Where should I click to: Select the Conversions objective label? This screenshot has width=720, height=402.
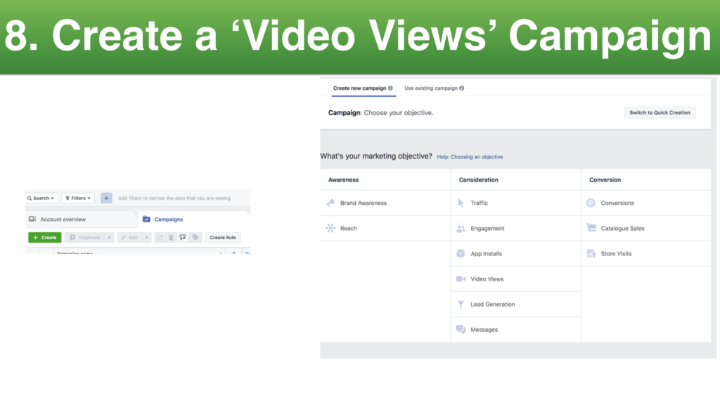point(617,203)
